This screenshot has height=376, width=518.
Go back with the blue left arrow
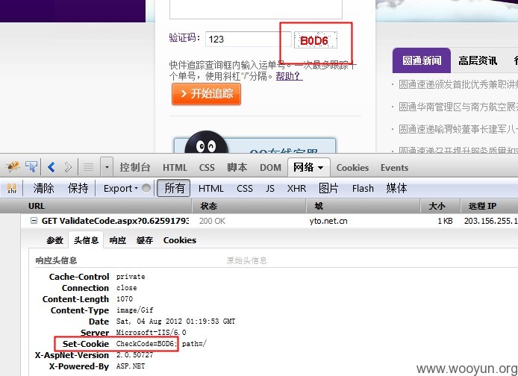[52, 167]
